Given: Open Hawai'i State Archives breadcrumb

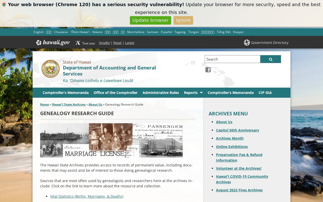Looking at the screenshot, I should pos(69,104).
